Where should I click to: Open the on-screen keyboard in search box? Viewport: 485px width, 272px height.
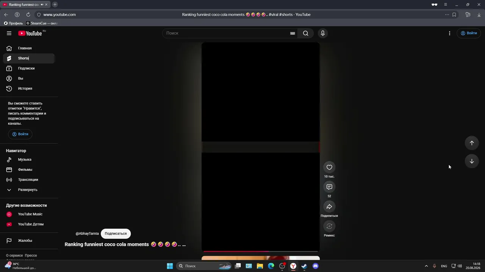click(293, 33)
